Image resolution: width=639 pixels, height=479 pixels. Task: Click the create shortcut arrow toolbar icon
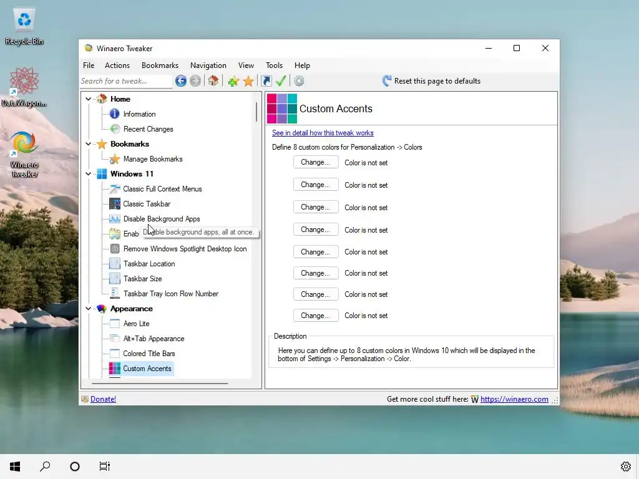point(266,81)
